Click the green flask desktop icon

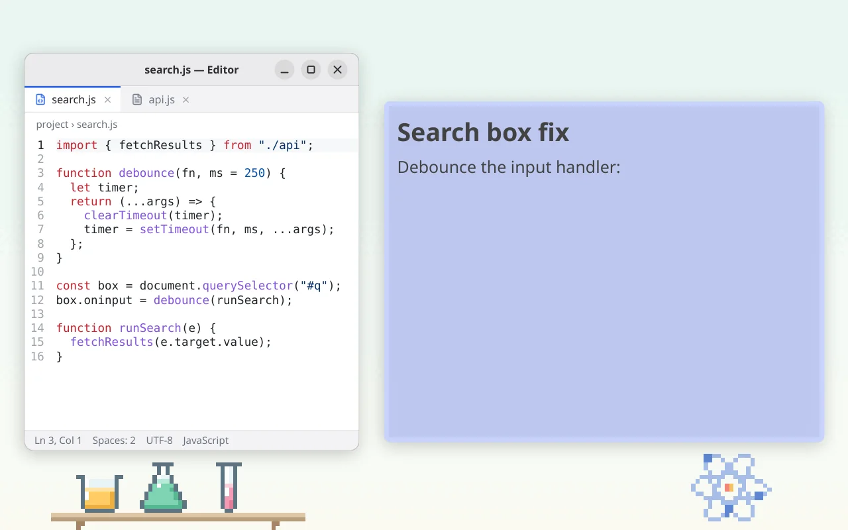point(163,488)
